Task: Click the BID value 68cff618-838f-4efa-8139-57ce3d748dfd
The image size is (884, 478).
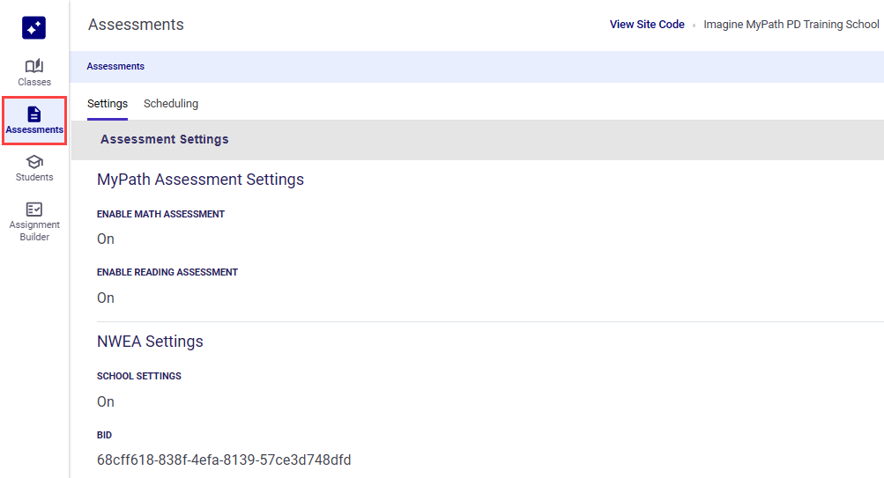Action: (x=224, y=460)
